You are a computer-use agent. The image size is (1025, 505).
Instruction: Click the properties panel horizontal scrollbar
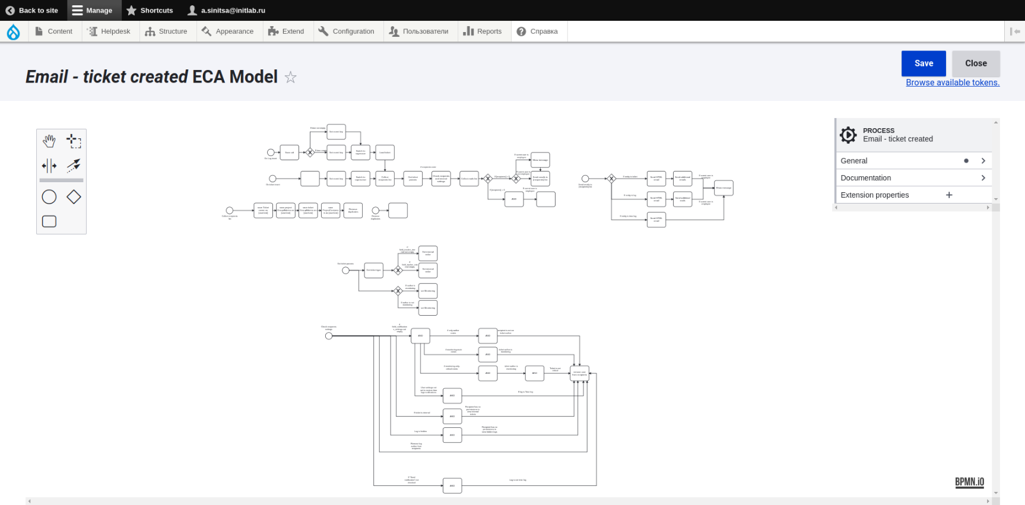[913, 208]
